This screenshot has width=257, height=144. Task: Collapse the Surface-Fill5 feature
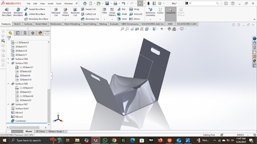click(x=8, y=63)
